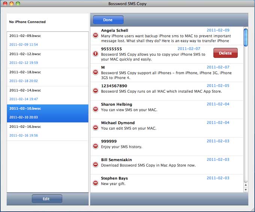Click message text 'New year gift.'
The height and width of the screenshot is (212, 255).
coord(113,184)
